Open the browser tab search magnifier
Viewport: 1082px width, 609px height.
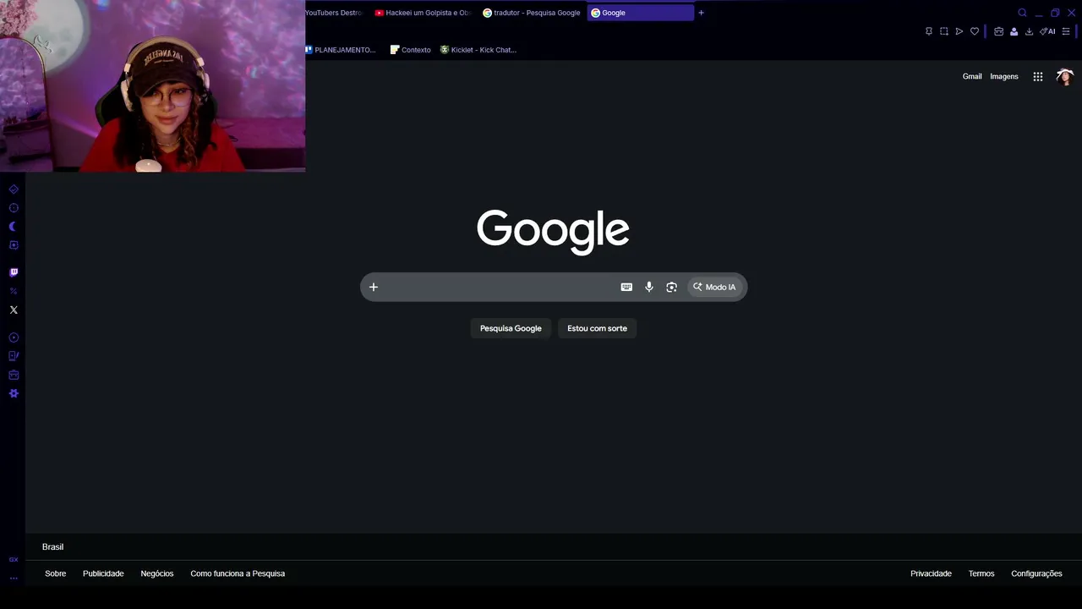coord(1022,13)
